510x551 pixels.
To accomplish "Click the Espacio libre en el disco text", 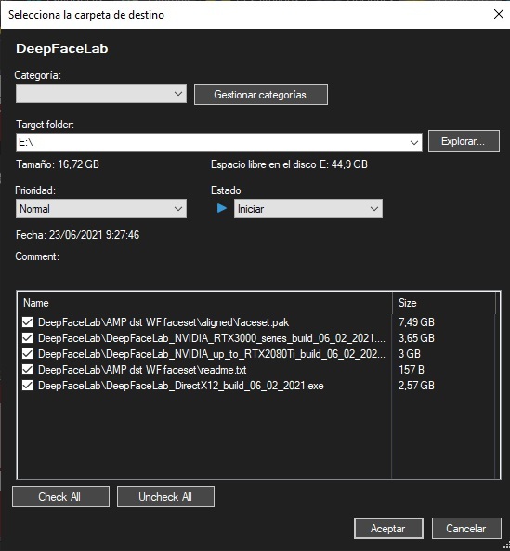I will coord(289,164).
